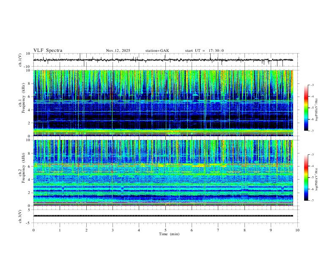Click the "3" tick on the Time axis
The width and height of the screenshot is (335, 258).
113,230
